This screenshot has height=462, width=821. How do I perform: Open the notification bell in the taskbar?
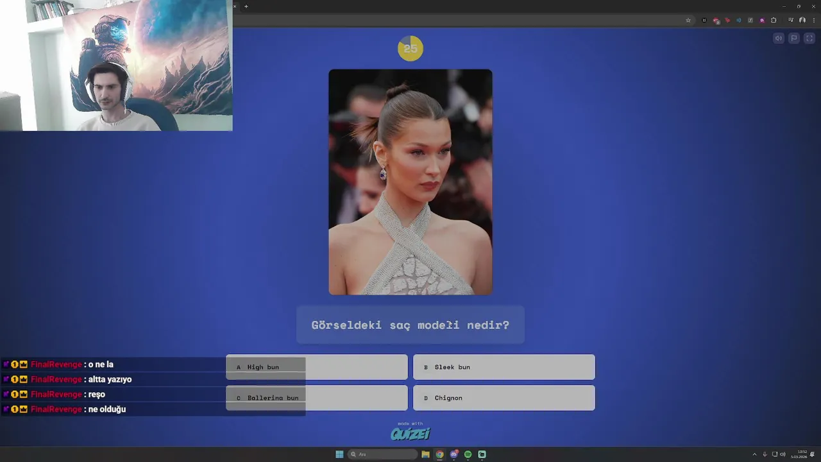click(x=813, y=454)
